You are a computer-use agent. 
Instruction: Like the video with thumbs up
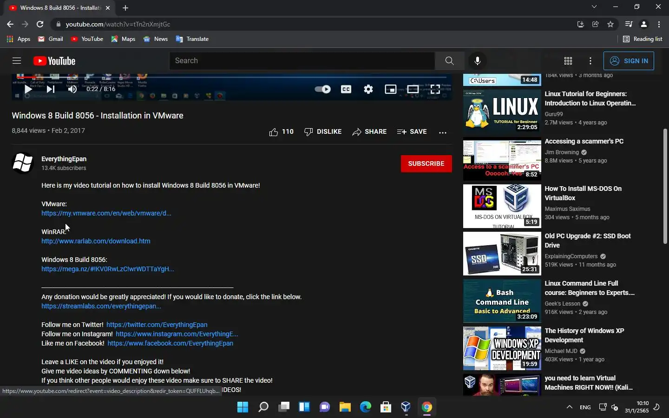click(x=281, y=132)
